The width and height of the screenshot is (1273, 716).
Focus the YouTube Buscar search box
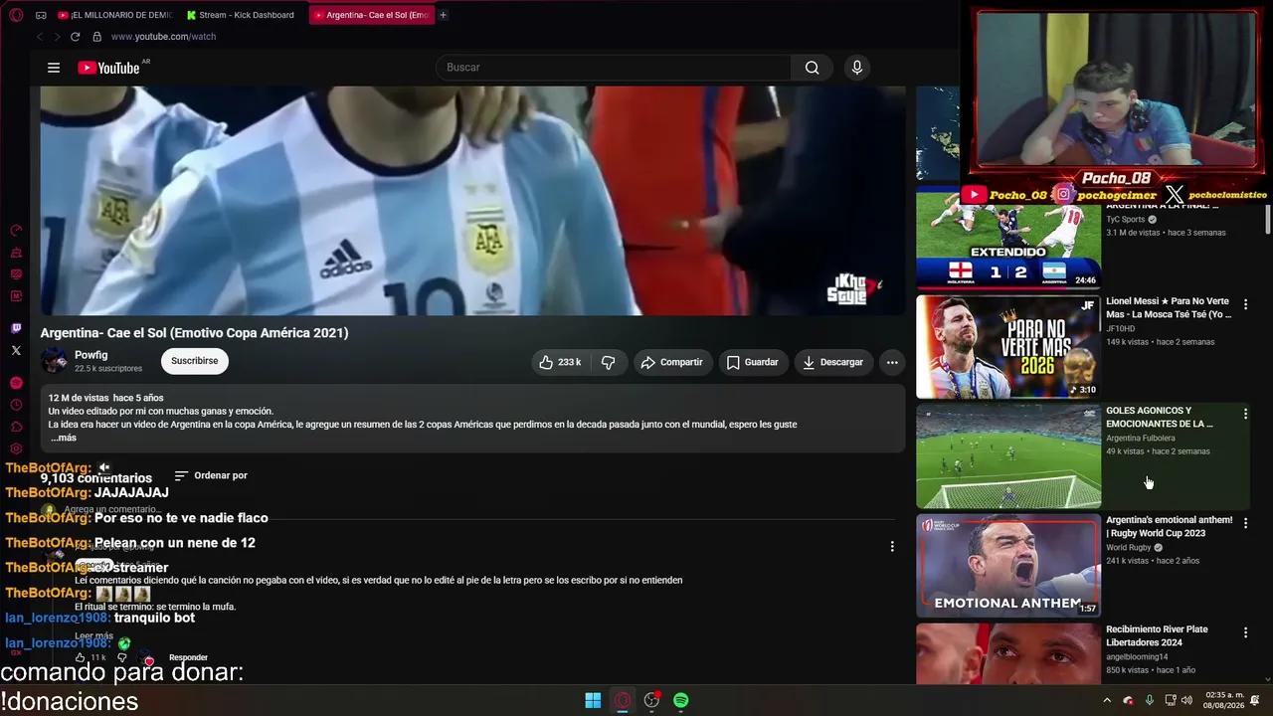(x=614, y=68)
